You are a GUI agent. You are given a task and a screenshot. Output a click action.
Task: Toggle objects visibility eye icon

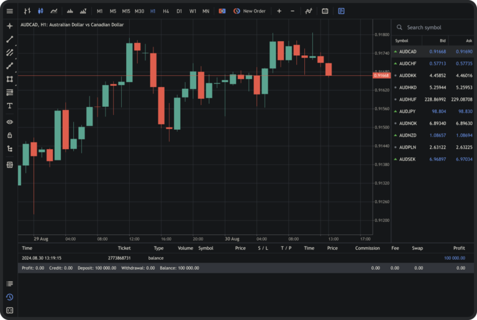(x=10, y=122)
